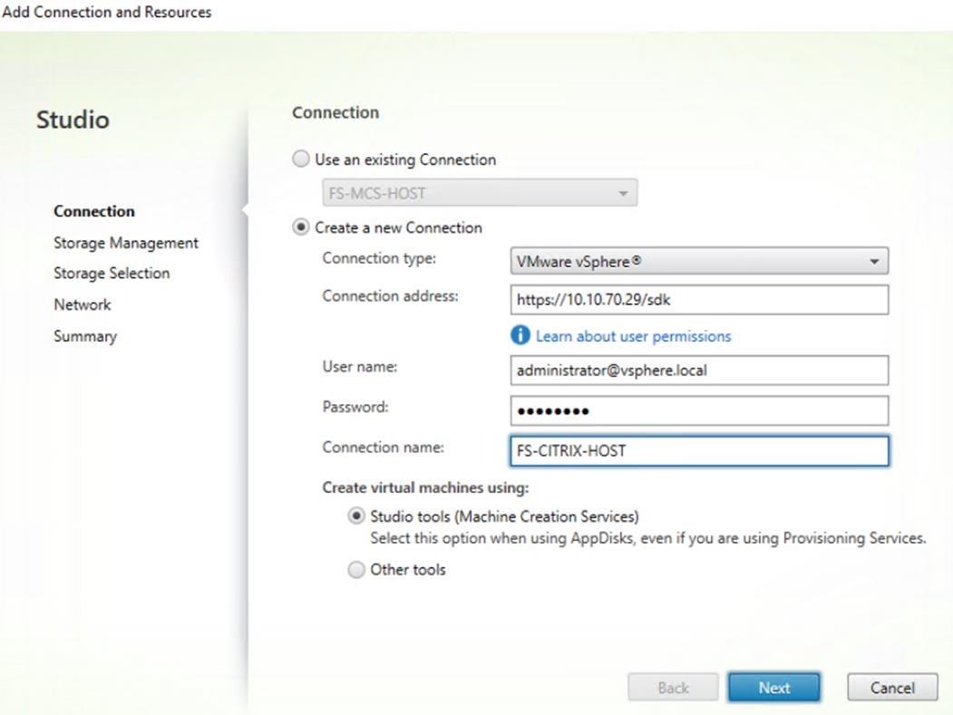953x715 pixels.
Task: Click the AppDisks hint text under Studio tools
Action: point(648,537)
